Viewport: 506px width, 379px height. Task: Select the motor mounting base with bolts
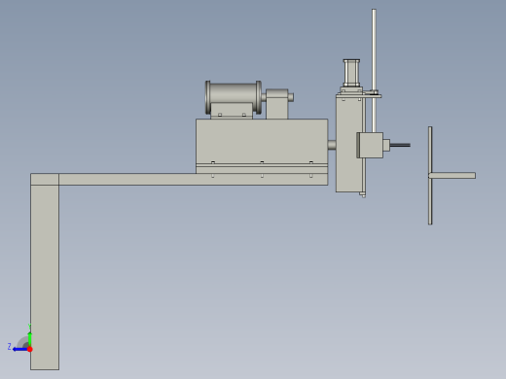pyautogui.click(x=232, y=111)
